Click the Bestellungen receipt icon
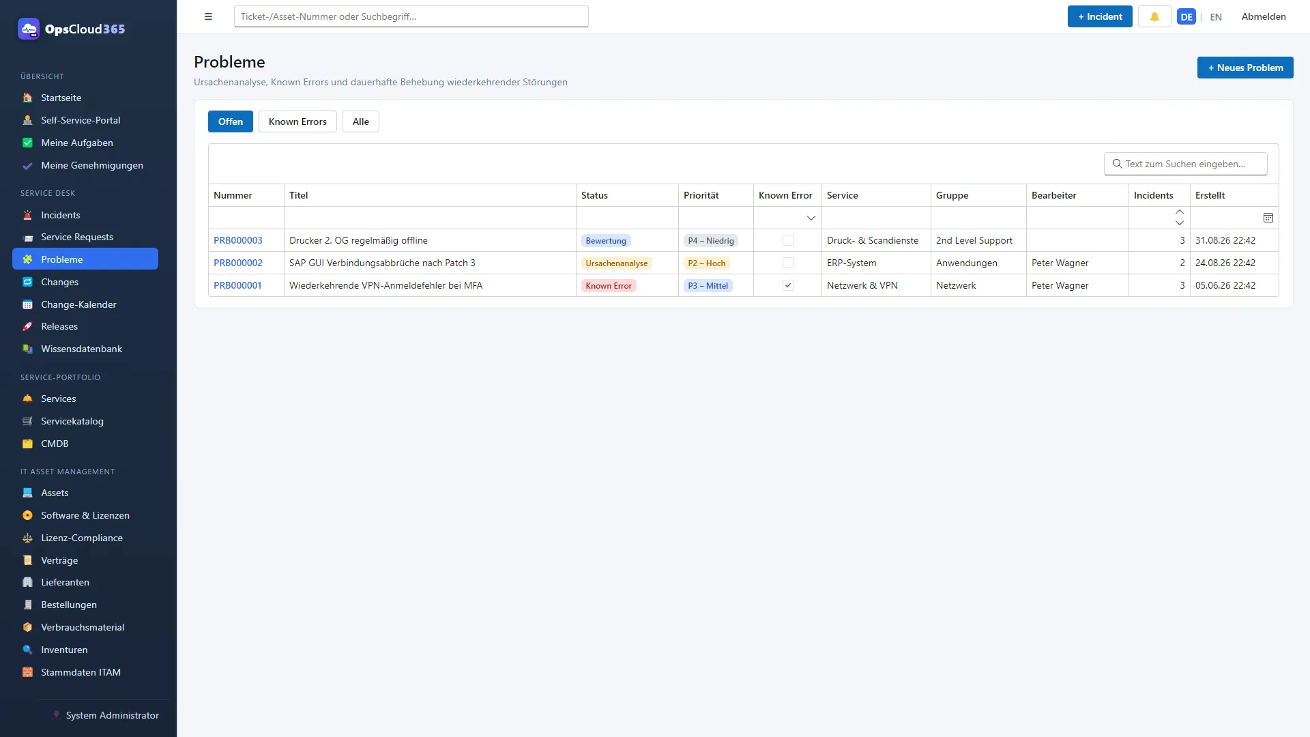Image resolution: width=1310 pixels, height=737 pixels. click(x=27, y=605)
